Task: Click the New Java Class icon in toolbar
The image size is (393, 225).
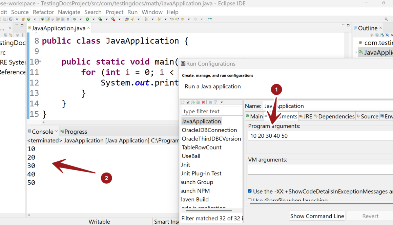Action: coord(29,19)
